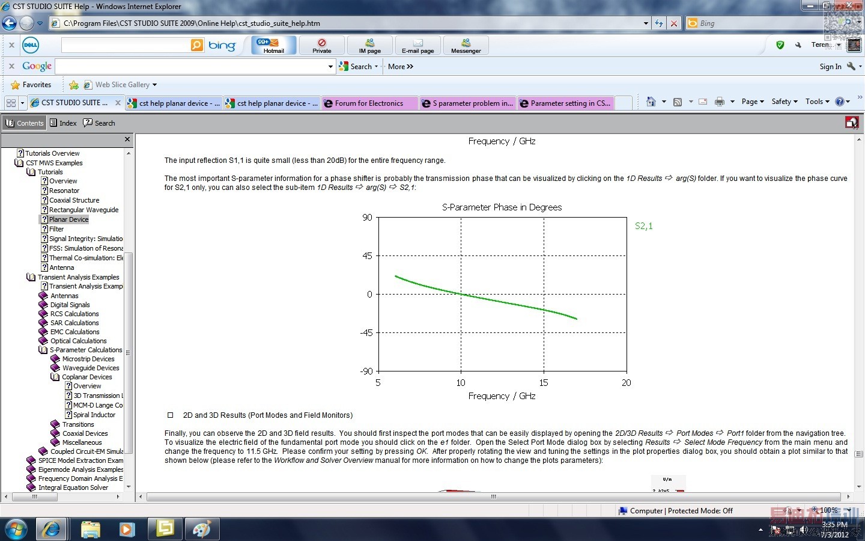Screen dimensions: 865x541
Task: Open the IM page toolbar icon
Action: (x=370, y=46)
